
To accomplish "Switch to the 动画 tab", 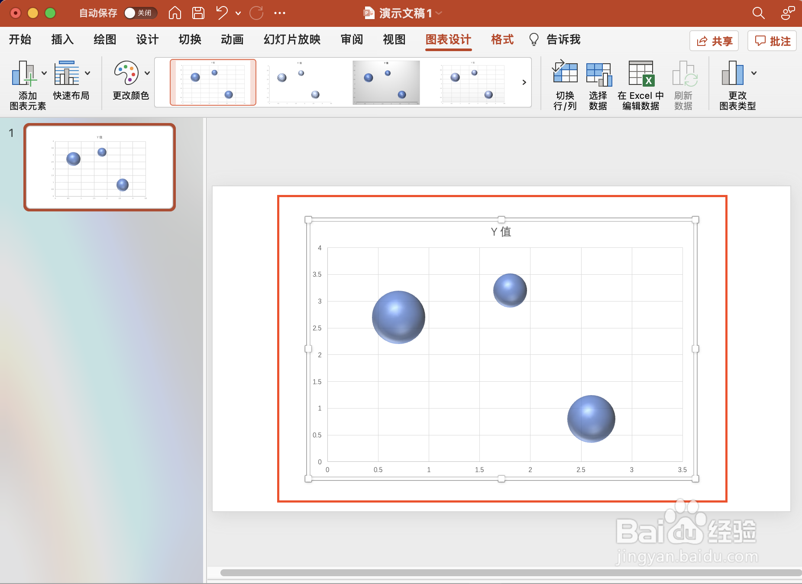I will 232,39.
